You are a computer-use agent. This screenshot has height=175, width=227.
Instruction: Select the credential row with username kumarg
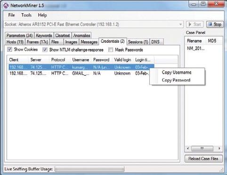81,67
